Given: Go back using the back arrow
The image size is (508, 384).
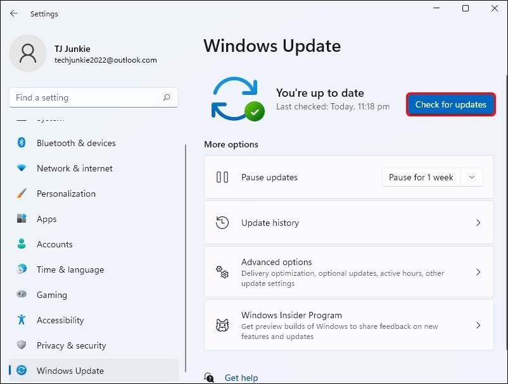Looking at the screenshot, I should point(14,13).
